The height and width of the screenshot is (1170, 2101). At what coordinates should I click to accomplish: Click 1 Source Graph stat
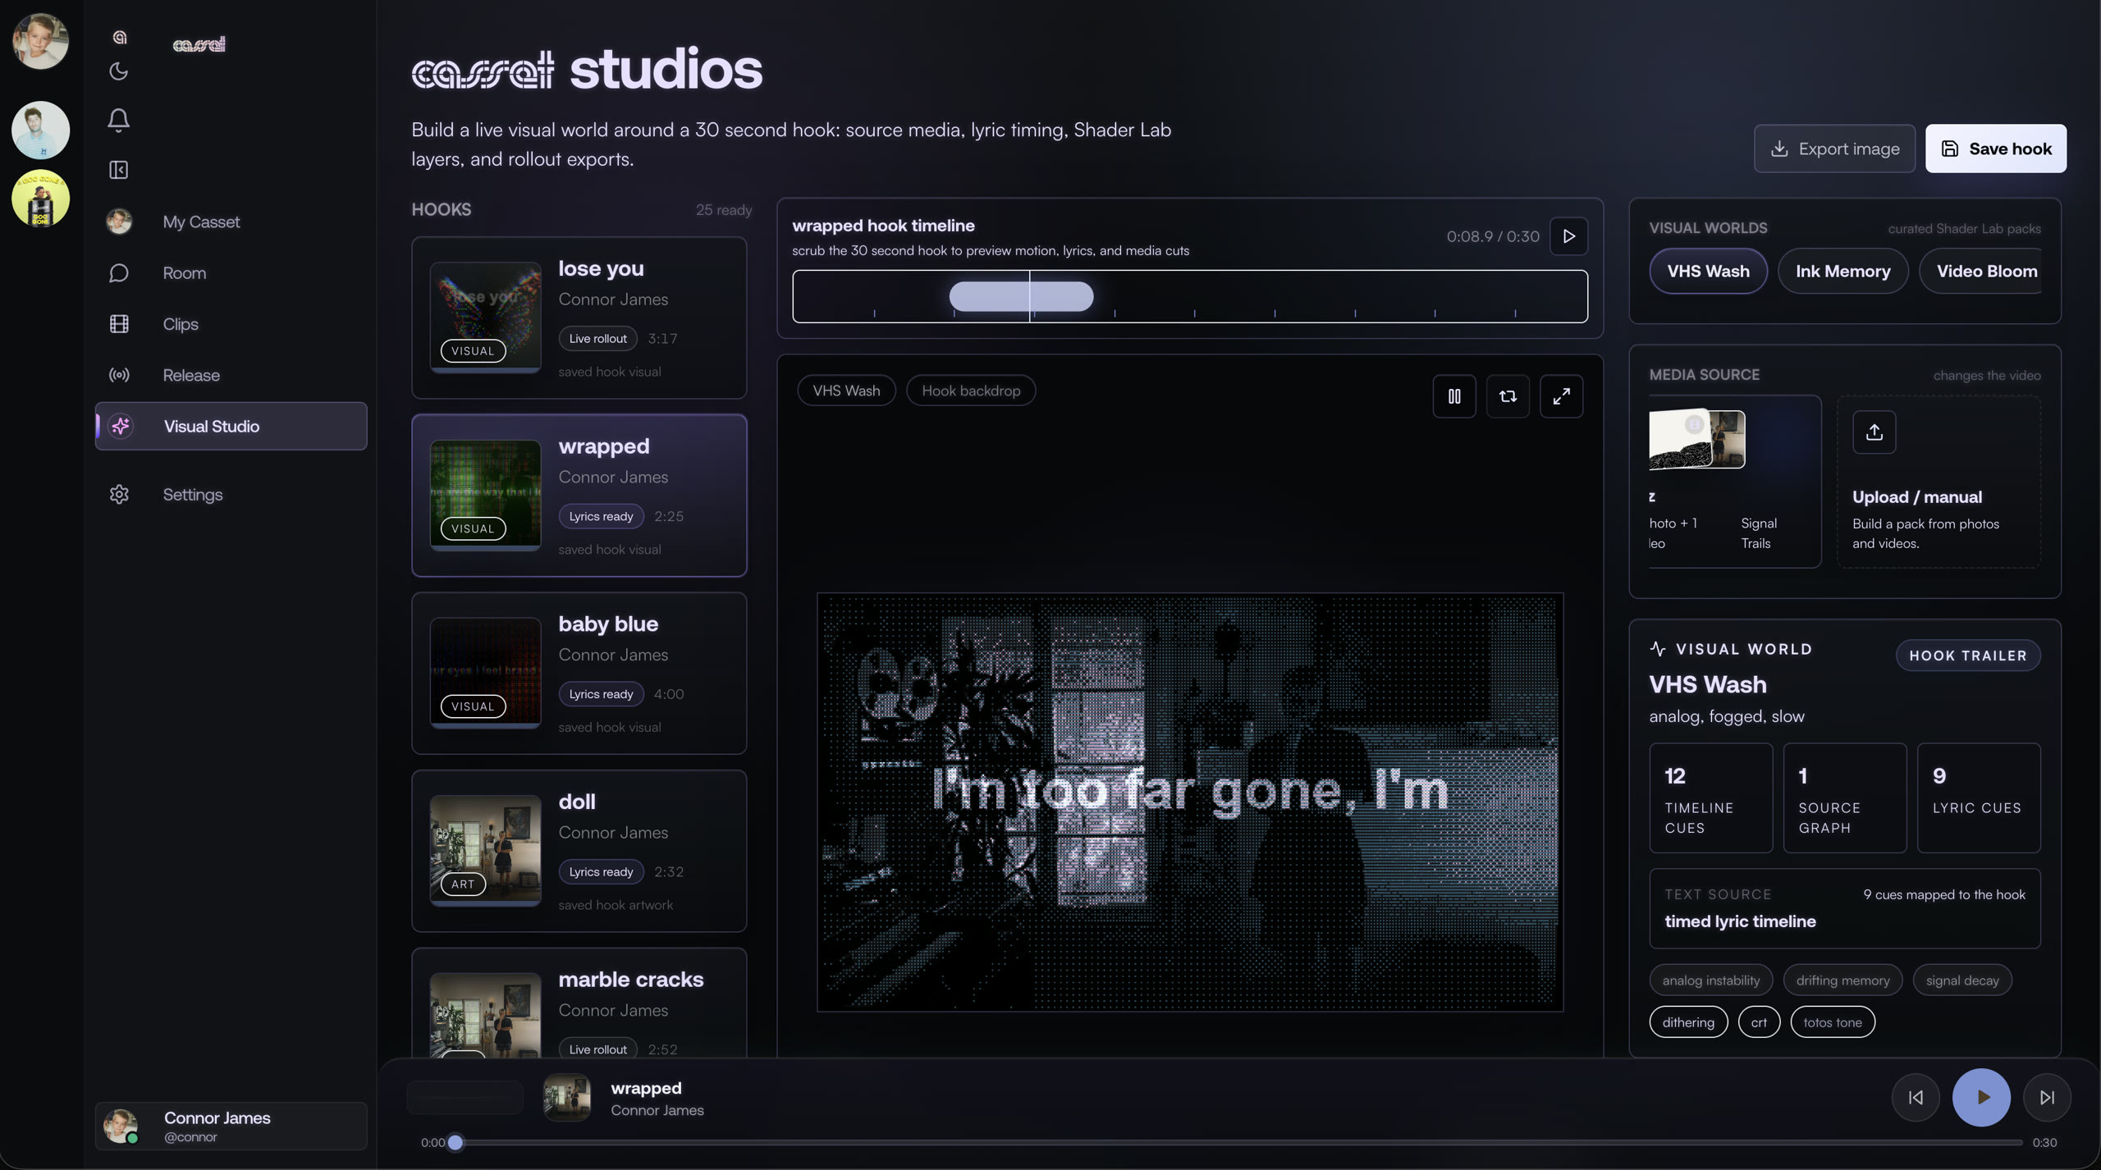1844,798
